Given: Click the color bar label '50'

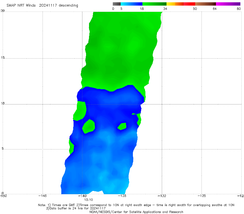Looking at the screenshot, I should [195, 9].
